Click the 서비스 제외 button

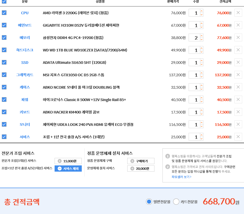click(x=68, y=169)
